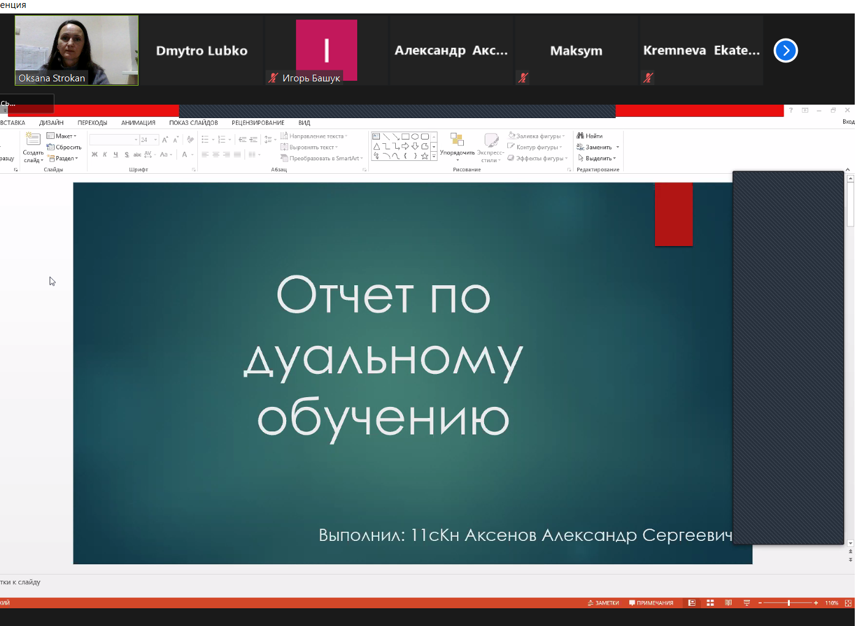Toggle ЗАМЕТКИ notes pane
This screenshot has height=626, width=856.
[604, 603]
